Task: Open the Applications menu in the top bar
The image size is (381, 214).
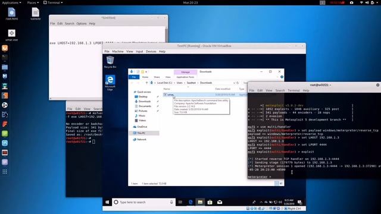Action: tap(11, 2)
